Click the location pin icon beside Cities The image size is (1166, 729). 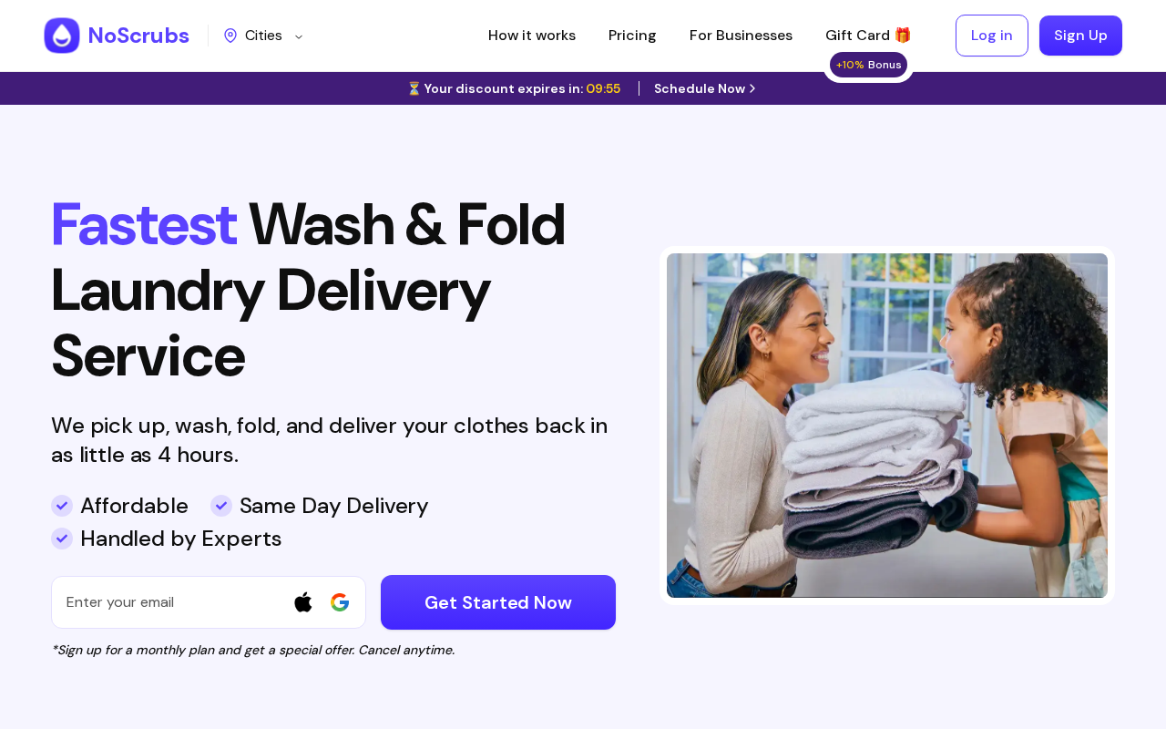point(230,36)
